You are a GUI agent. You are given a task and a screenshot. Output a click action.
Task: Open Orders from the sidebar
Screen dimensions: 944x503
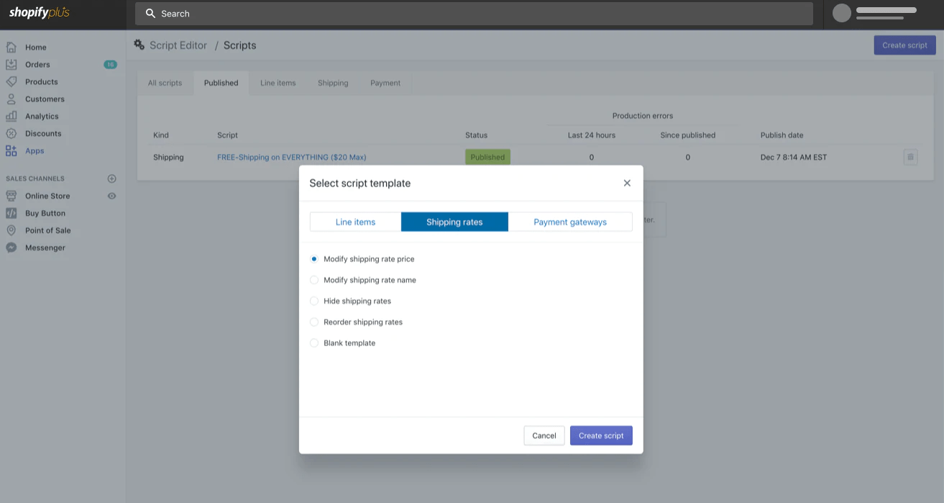click(x=37, y=64)
